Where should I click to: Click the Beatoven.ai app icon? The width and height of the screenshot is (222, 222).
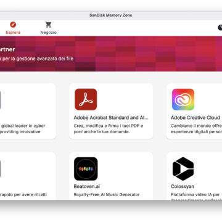click(86, 169)
